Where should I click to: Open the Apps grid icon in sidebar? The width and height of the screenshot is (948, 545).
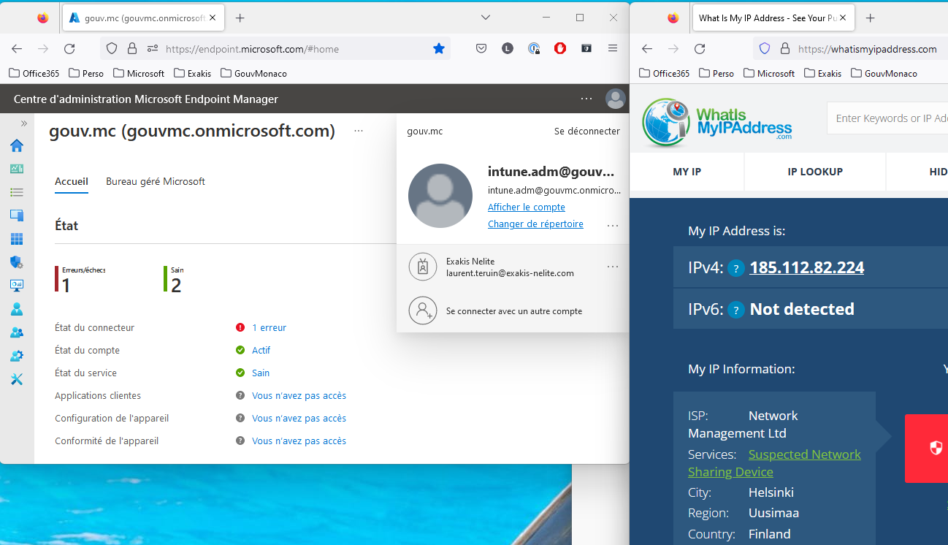[16, 239]
